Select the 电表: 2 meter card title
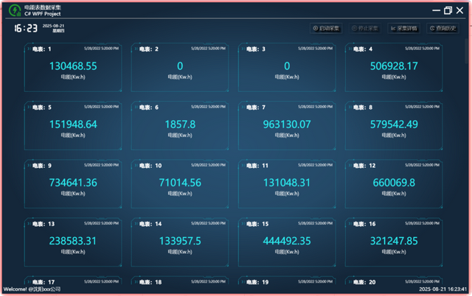This screenshot has height=296, width=472. coord(149,49)
